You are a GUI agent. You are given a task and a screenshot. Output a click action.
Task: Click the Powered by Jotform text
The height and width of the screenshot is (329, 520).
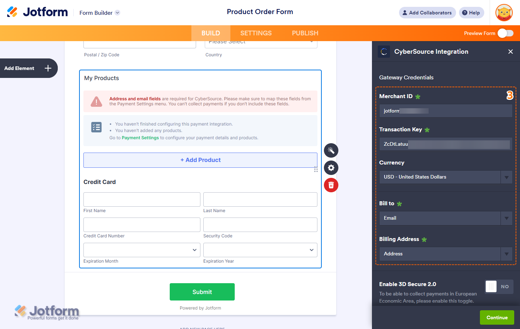[x=200, y=308]
